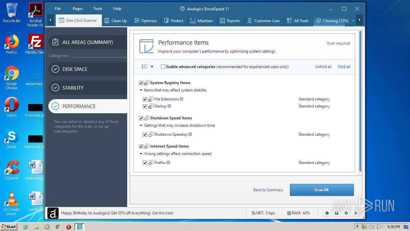
Task: Switch to the Reports tab
Action: [x=230, y=21]
